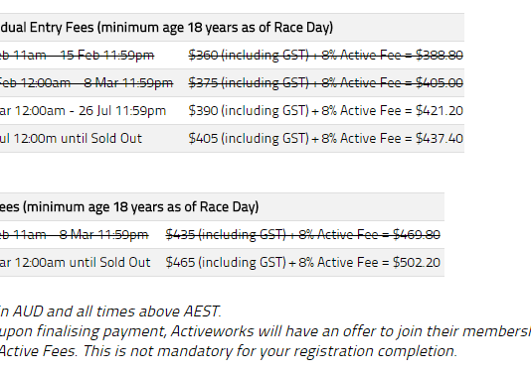Select the $469.80 struck-through price
Viewport: 531px width, 373px height.
[x=417, y=235]
